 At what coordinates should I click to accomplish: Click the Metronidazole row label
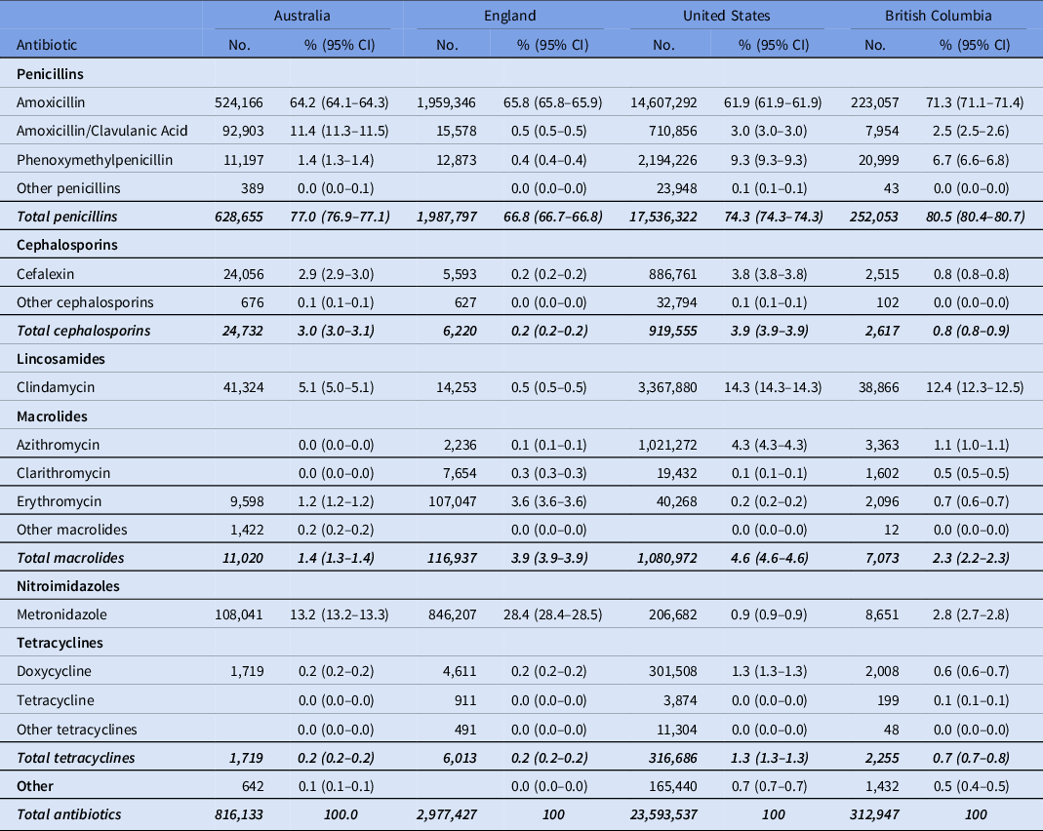click(62, 614)
